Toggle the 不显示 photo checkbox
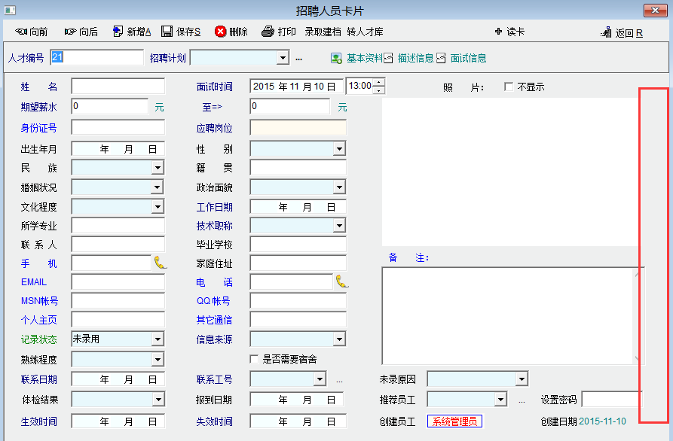The height and width of the screenshot is (441, 673). (x=509, y=87)
